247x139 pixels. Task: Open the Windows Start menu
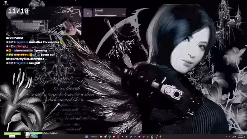coord(86,137)
